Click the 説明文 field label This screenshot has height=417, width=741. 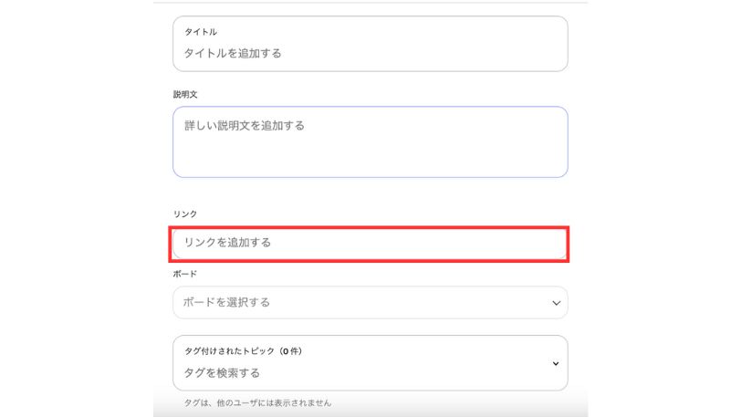coord(185,94)
